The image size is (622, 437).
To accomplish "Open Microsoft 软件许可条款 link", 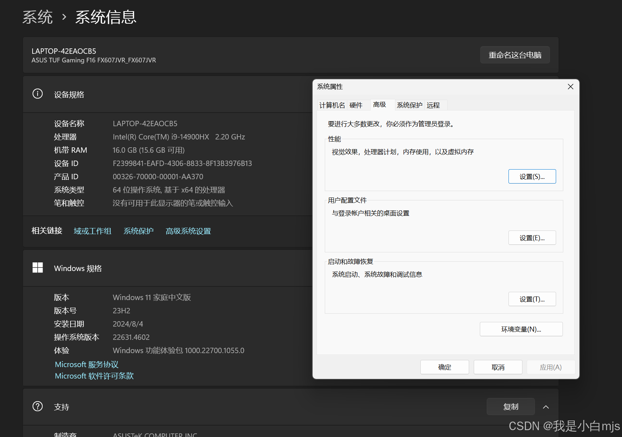I will 94,376.
